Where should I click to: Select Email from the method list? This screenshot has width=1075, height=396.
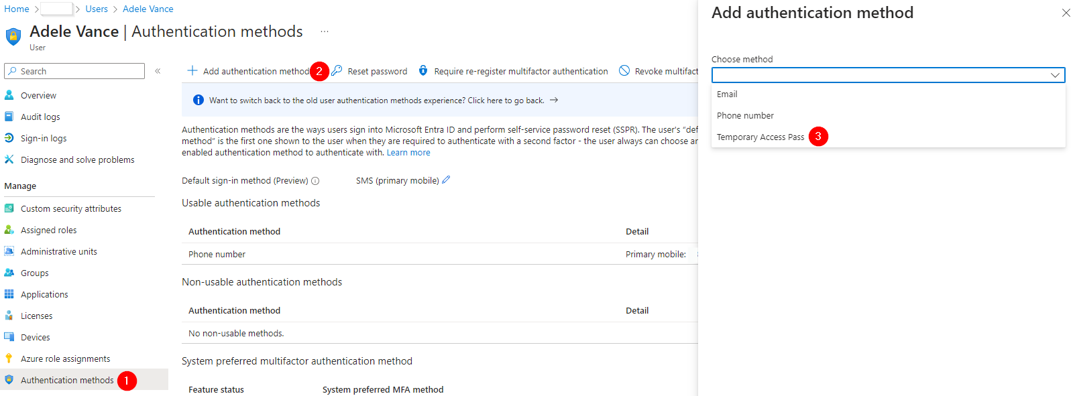point(888,94)
